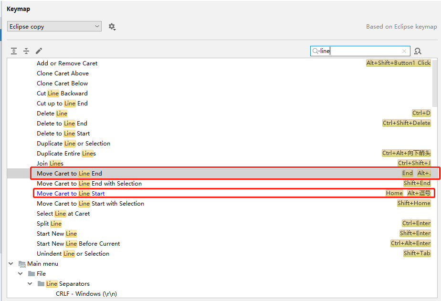Select 'Move Caret to Line End with Selection'

(x=89, y=184)
